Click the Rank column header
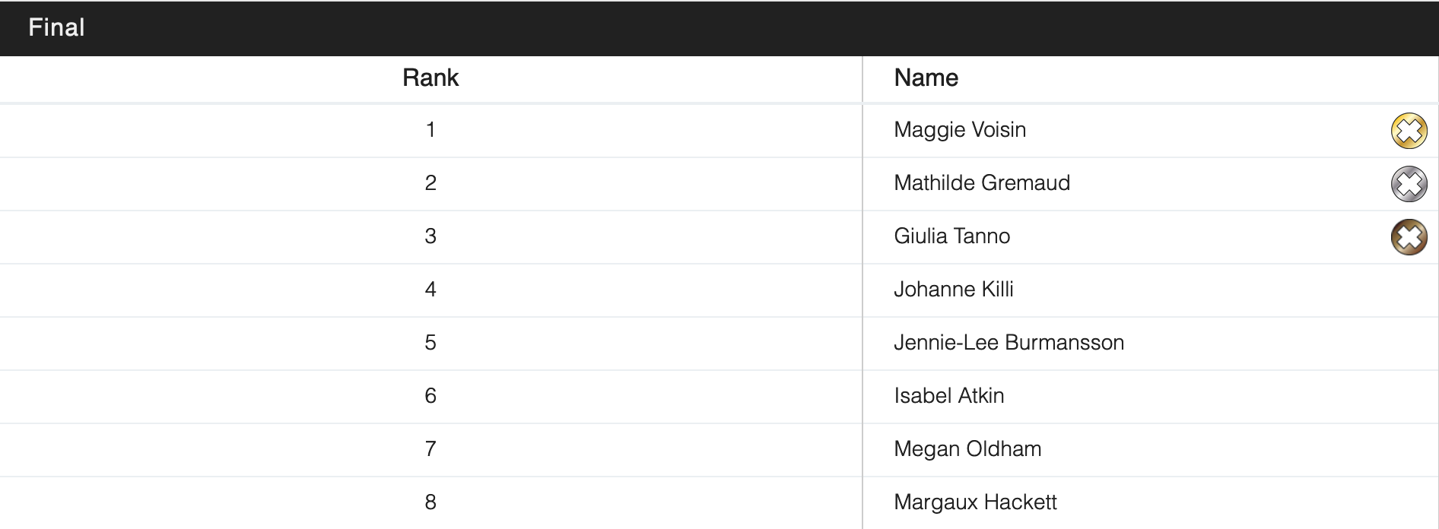The image size is (1439, 529). pos(430,78)
